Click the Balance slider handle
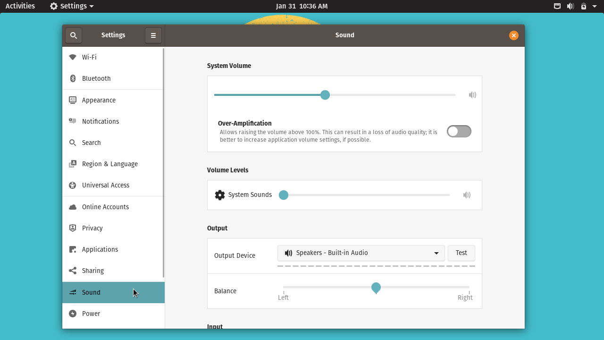The image size is (604, 340). (x=376, y=288)
